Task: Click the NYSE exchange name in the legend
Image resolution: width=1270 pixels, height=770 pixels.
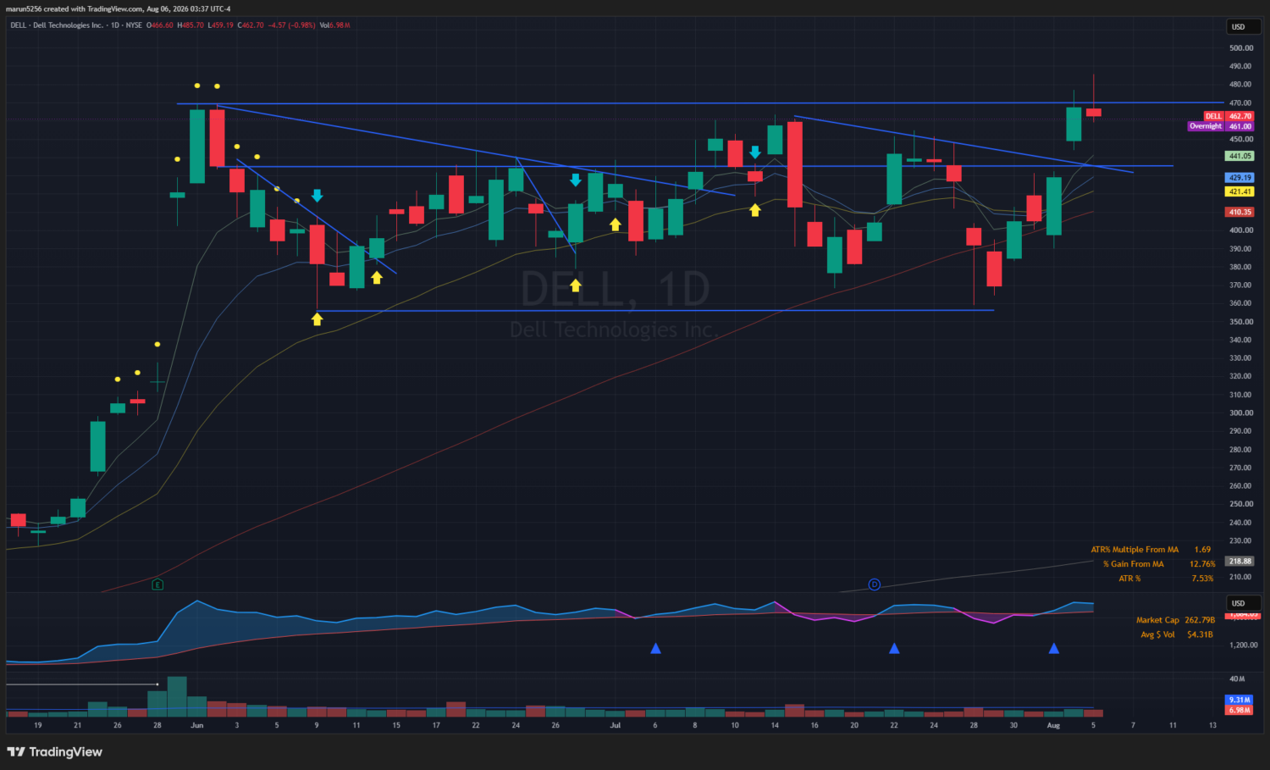Action: tap(134, 25)
